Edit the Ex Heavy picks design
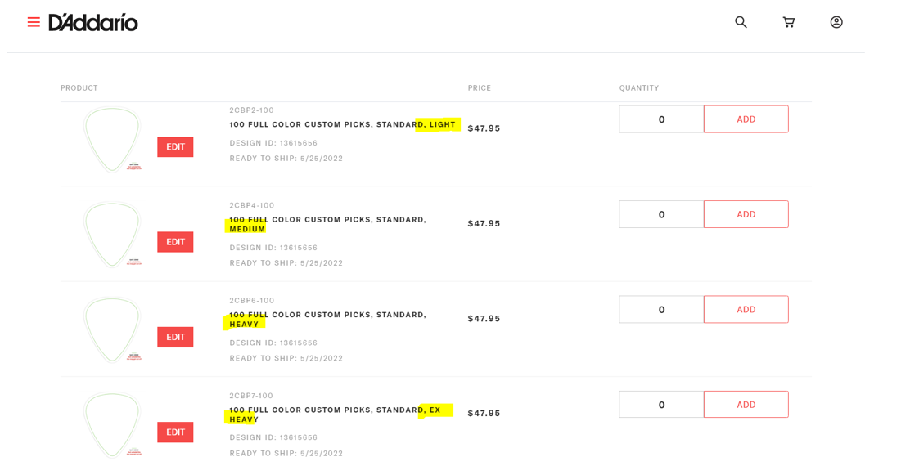The width and height of the screenshot is (901, 466). [175, 432]
